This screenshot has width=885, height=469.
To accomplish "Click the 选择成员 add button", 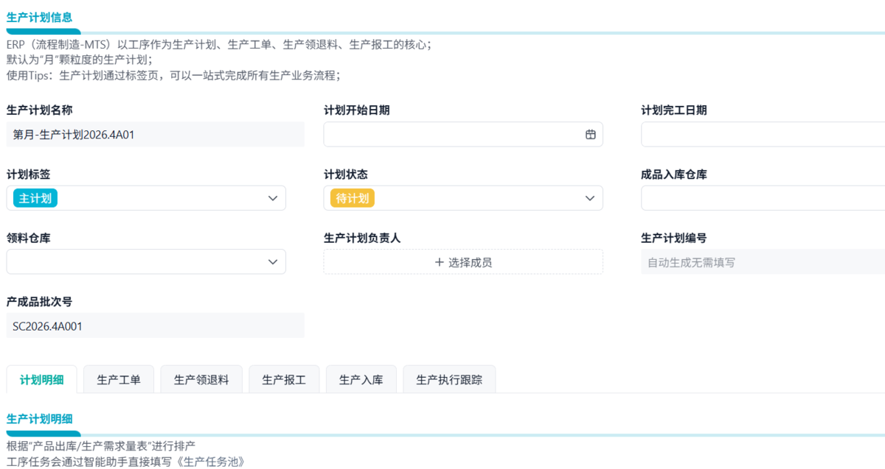I will click(x=463, y=262).
